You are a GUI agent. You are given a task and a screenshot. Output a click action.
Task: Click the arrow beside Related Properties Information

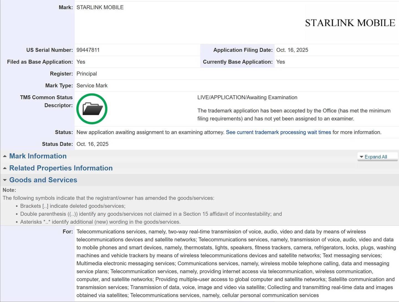5,168
